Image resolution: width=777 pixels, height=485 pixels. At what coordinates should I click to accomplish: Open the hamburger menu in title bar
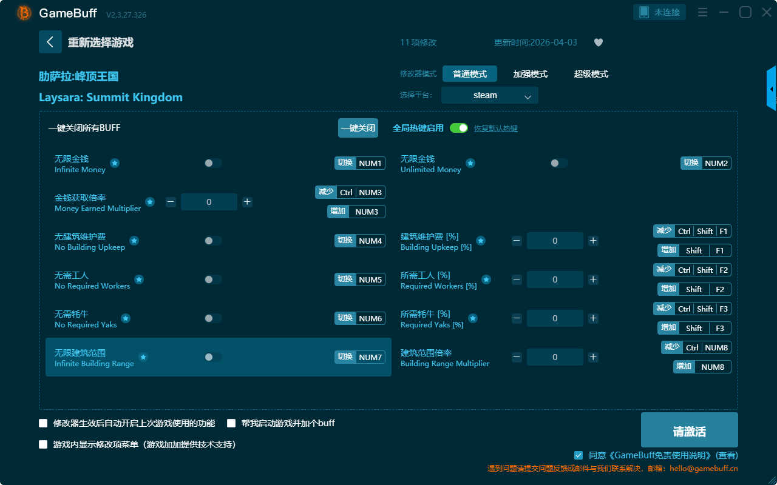click(x=702, y=12)
